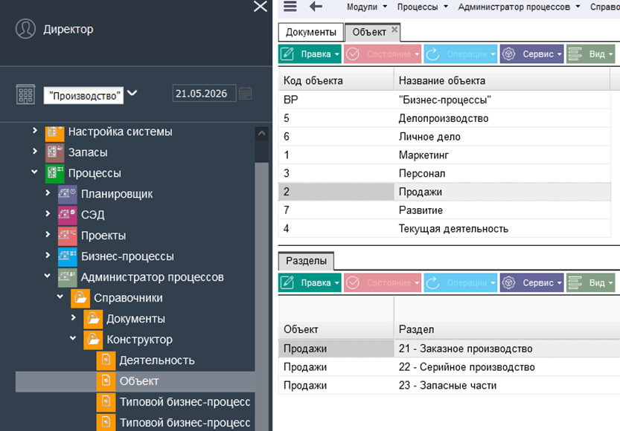
Task: Click the Запасы module icon
Action: [x=54, y=153]
